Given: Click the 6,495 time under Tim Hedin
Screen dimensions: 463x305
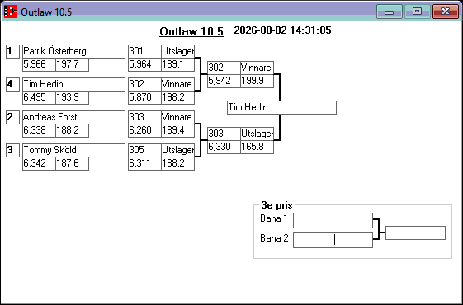Looking at the screenshot, I should (39, 97).
